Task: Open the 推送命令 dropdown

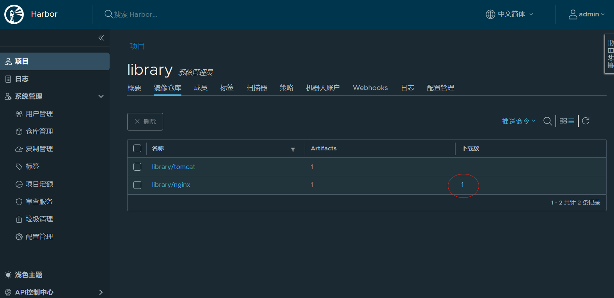Action: (x=519, y=122)
